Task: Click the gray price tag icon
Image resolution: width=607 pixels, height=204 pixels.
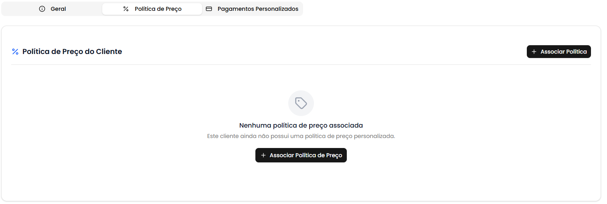Action: pos(301,103)
